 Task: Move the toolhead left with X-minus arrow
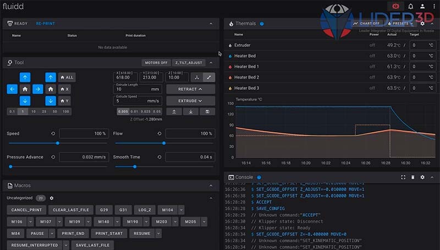point(12,89)
